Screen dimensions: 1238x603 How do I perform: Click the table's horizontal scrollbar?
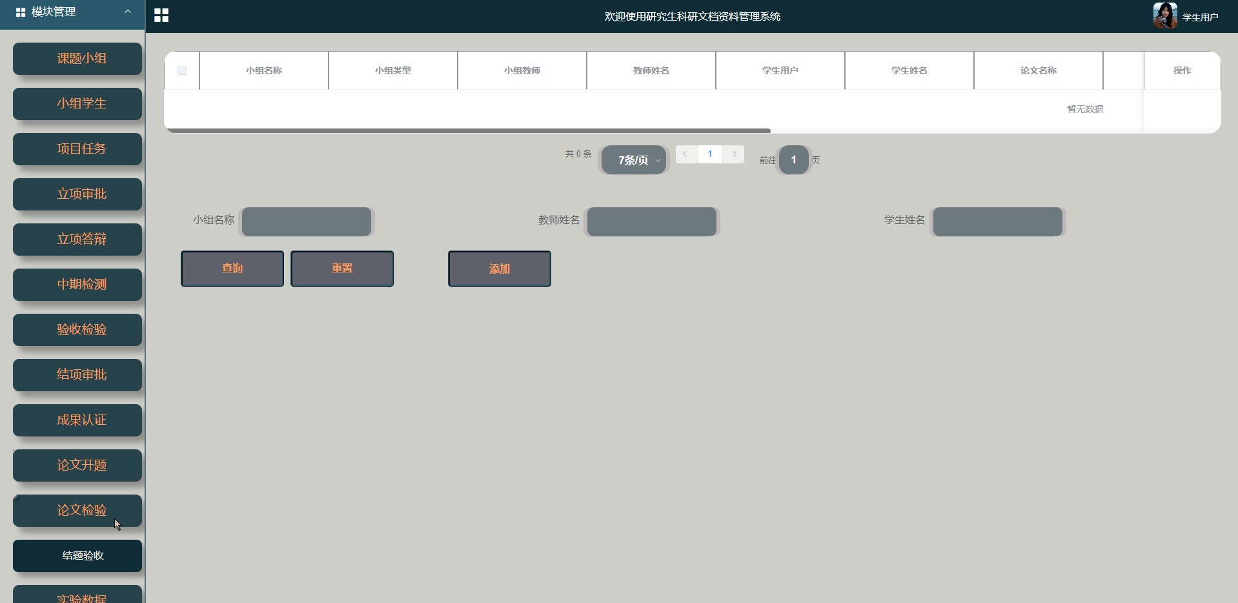(x=469, y=130)
